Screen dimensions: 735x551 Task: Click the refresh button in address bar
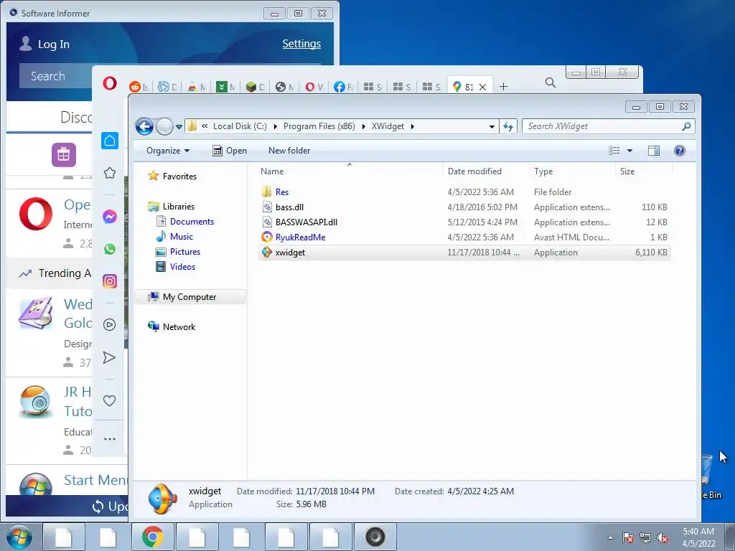coord(508,126)
